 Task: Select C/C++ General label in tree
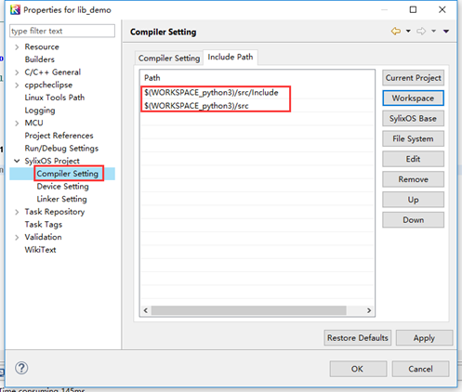coord(53,72)
